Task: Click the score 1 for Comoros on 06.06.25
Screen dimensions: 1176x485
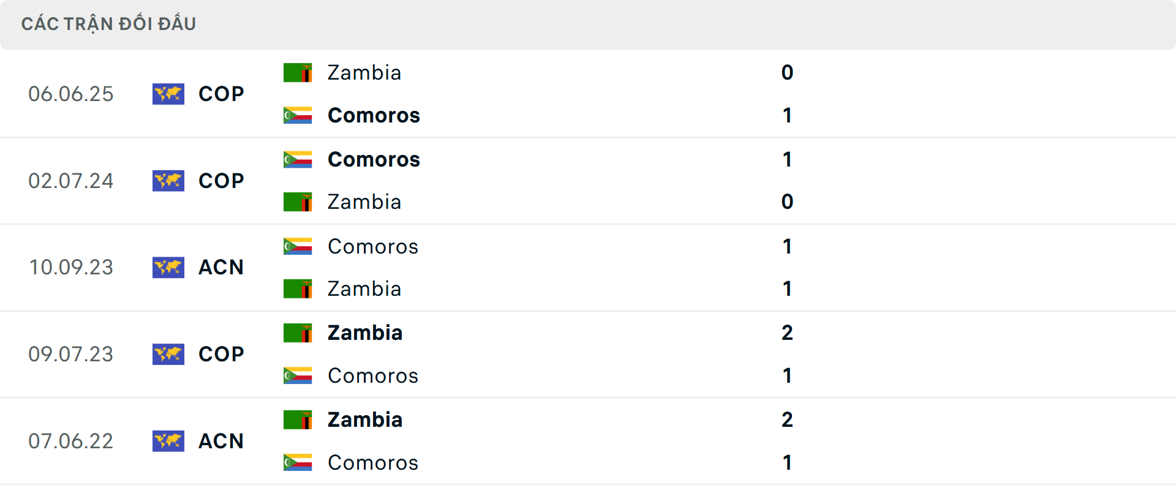Action: coord(788,115)
